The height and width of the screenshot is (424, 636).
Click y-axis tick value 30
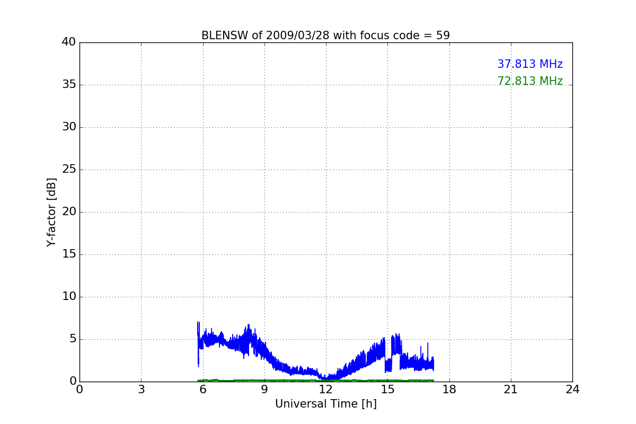click(69, 127)
